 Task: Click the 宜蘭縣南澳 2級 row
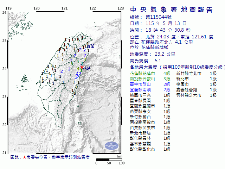(150, 90)
